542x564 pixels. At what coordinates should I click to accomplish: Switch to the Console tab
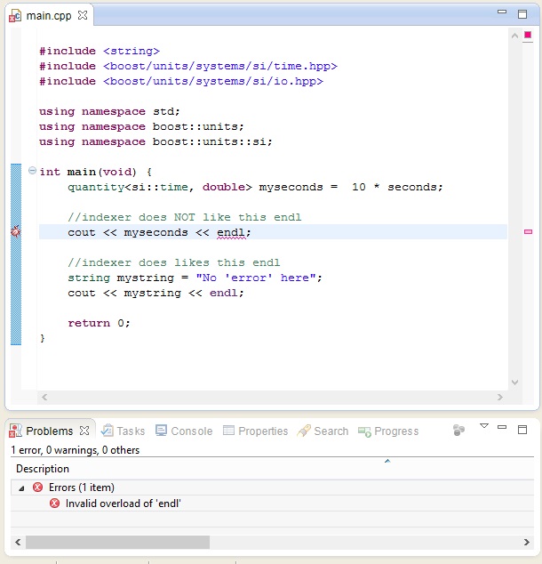[184, 431]
